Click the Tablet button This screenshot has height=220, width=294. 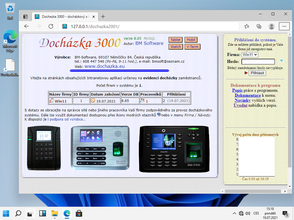(x=176, y=40)
